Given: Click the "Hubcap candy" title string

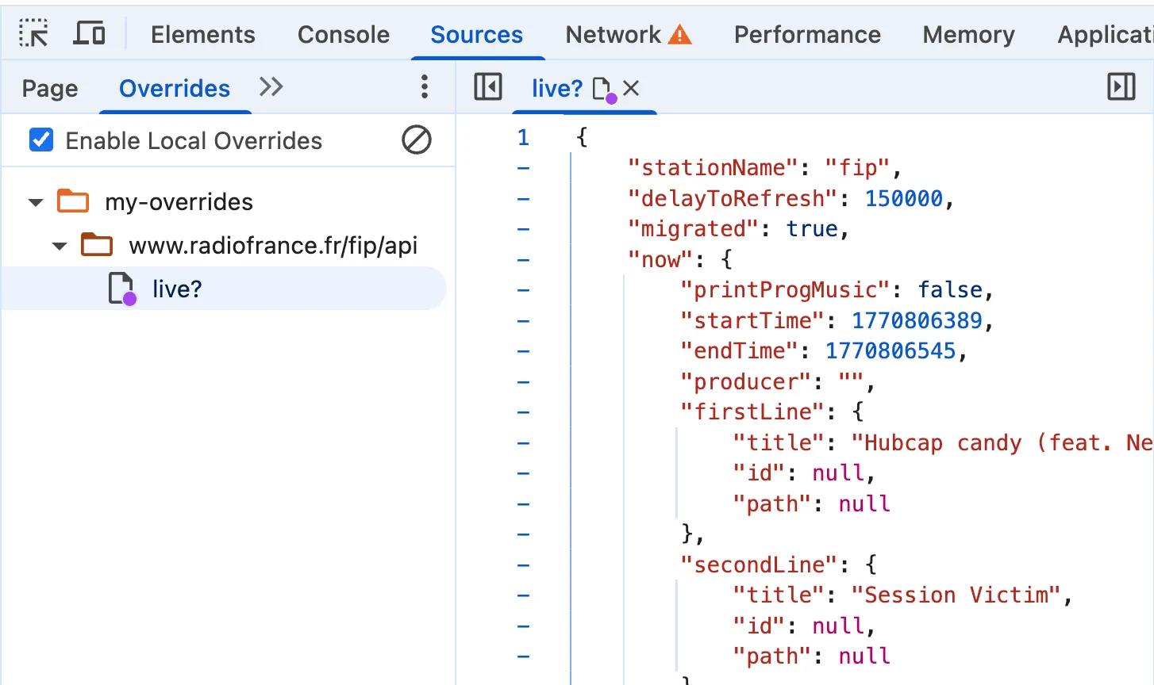Looking at the screenshot, I should click(1002, 442).
